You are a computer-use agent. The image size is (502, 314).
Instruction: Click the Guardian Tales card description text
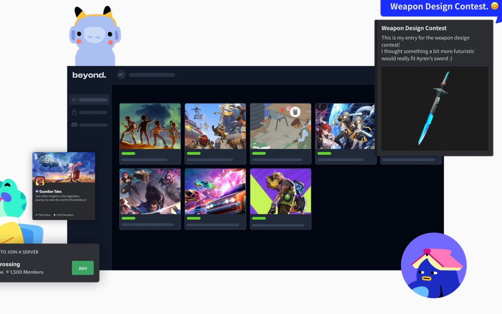(61, 198)
